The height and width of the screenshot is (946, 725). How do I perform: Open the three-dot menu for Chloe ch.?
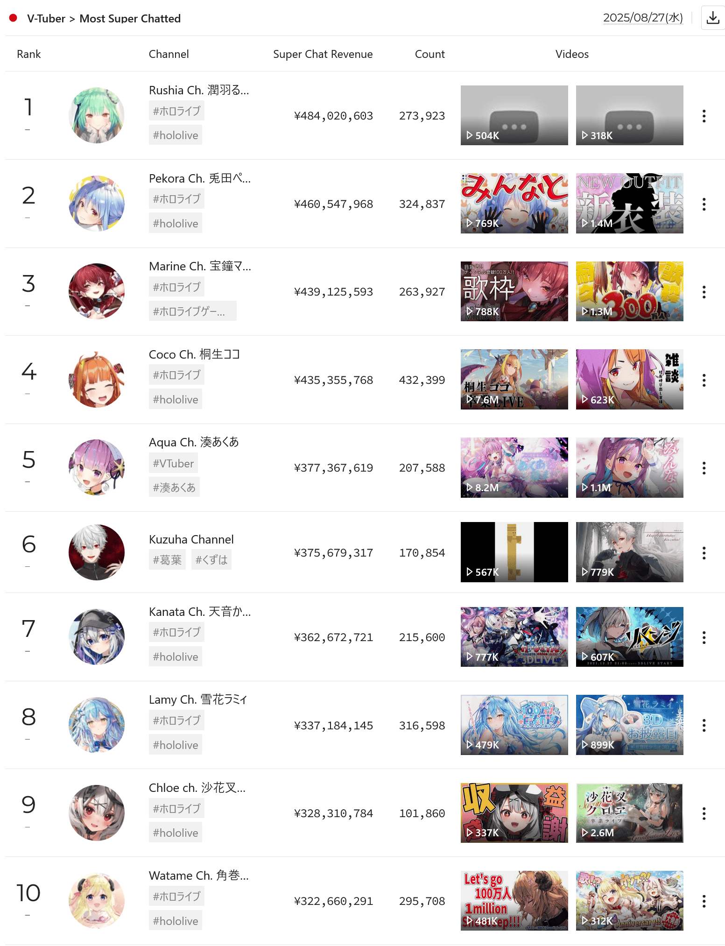coord(704,813)
